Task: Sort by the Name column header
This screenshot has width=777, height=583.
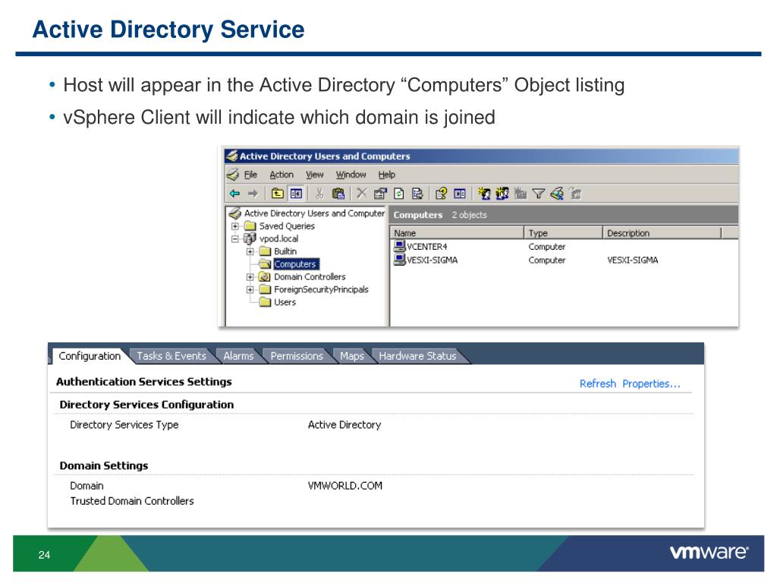Action: coord(457,233)
